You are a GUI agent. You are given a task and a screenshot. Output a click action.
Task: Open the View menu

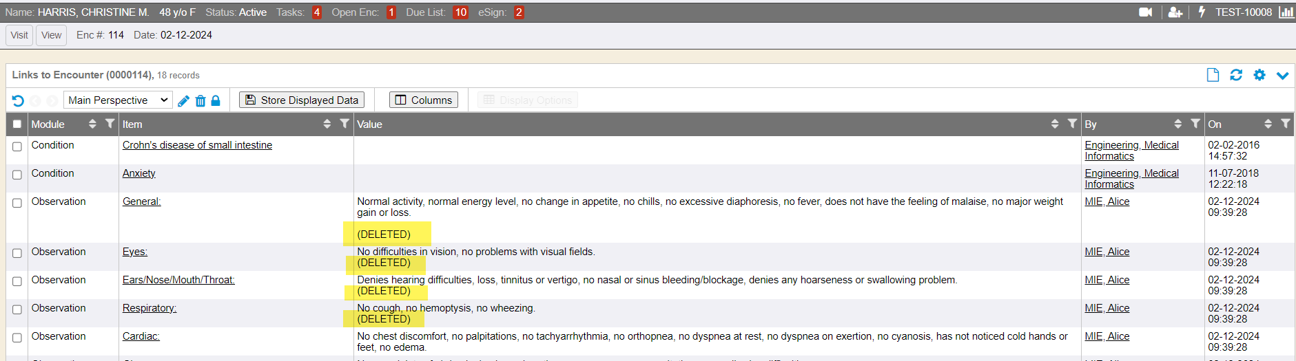[x=51, y=35]
